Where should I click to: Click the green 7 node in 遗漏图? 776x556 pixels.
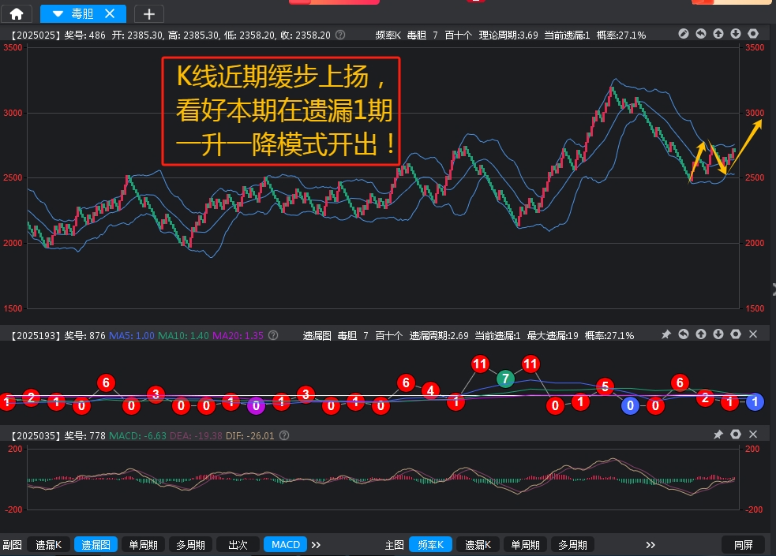(505, 379)
